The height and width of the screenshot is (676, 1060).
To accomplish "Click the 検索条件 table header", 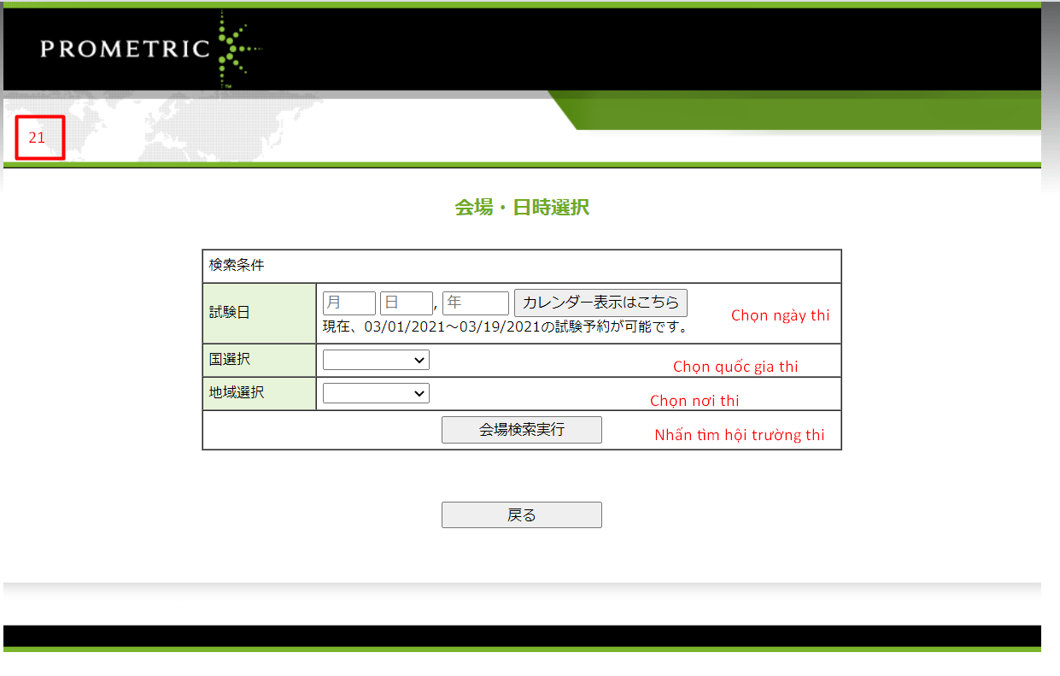I will pyautogui.click(x=237, y=266).
